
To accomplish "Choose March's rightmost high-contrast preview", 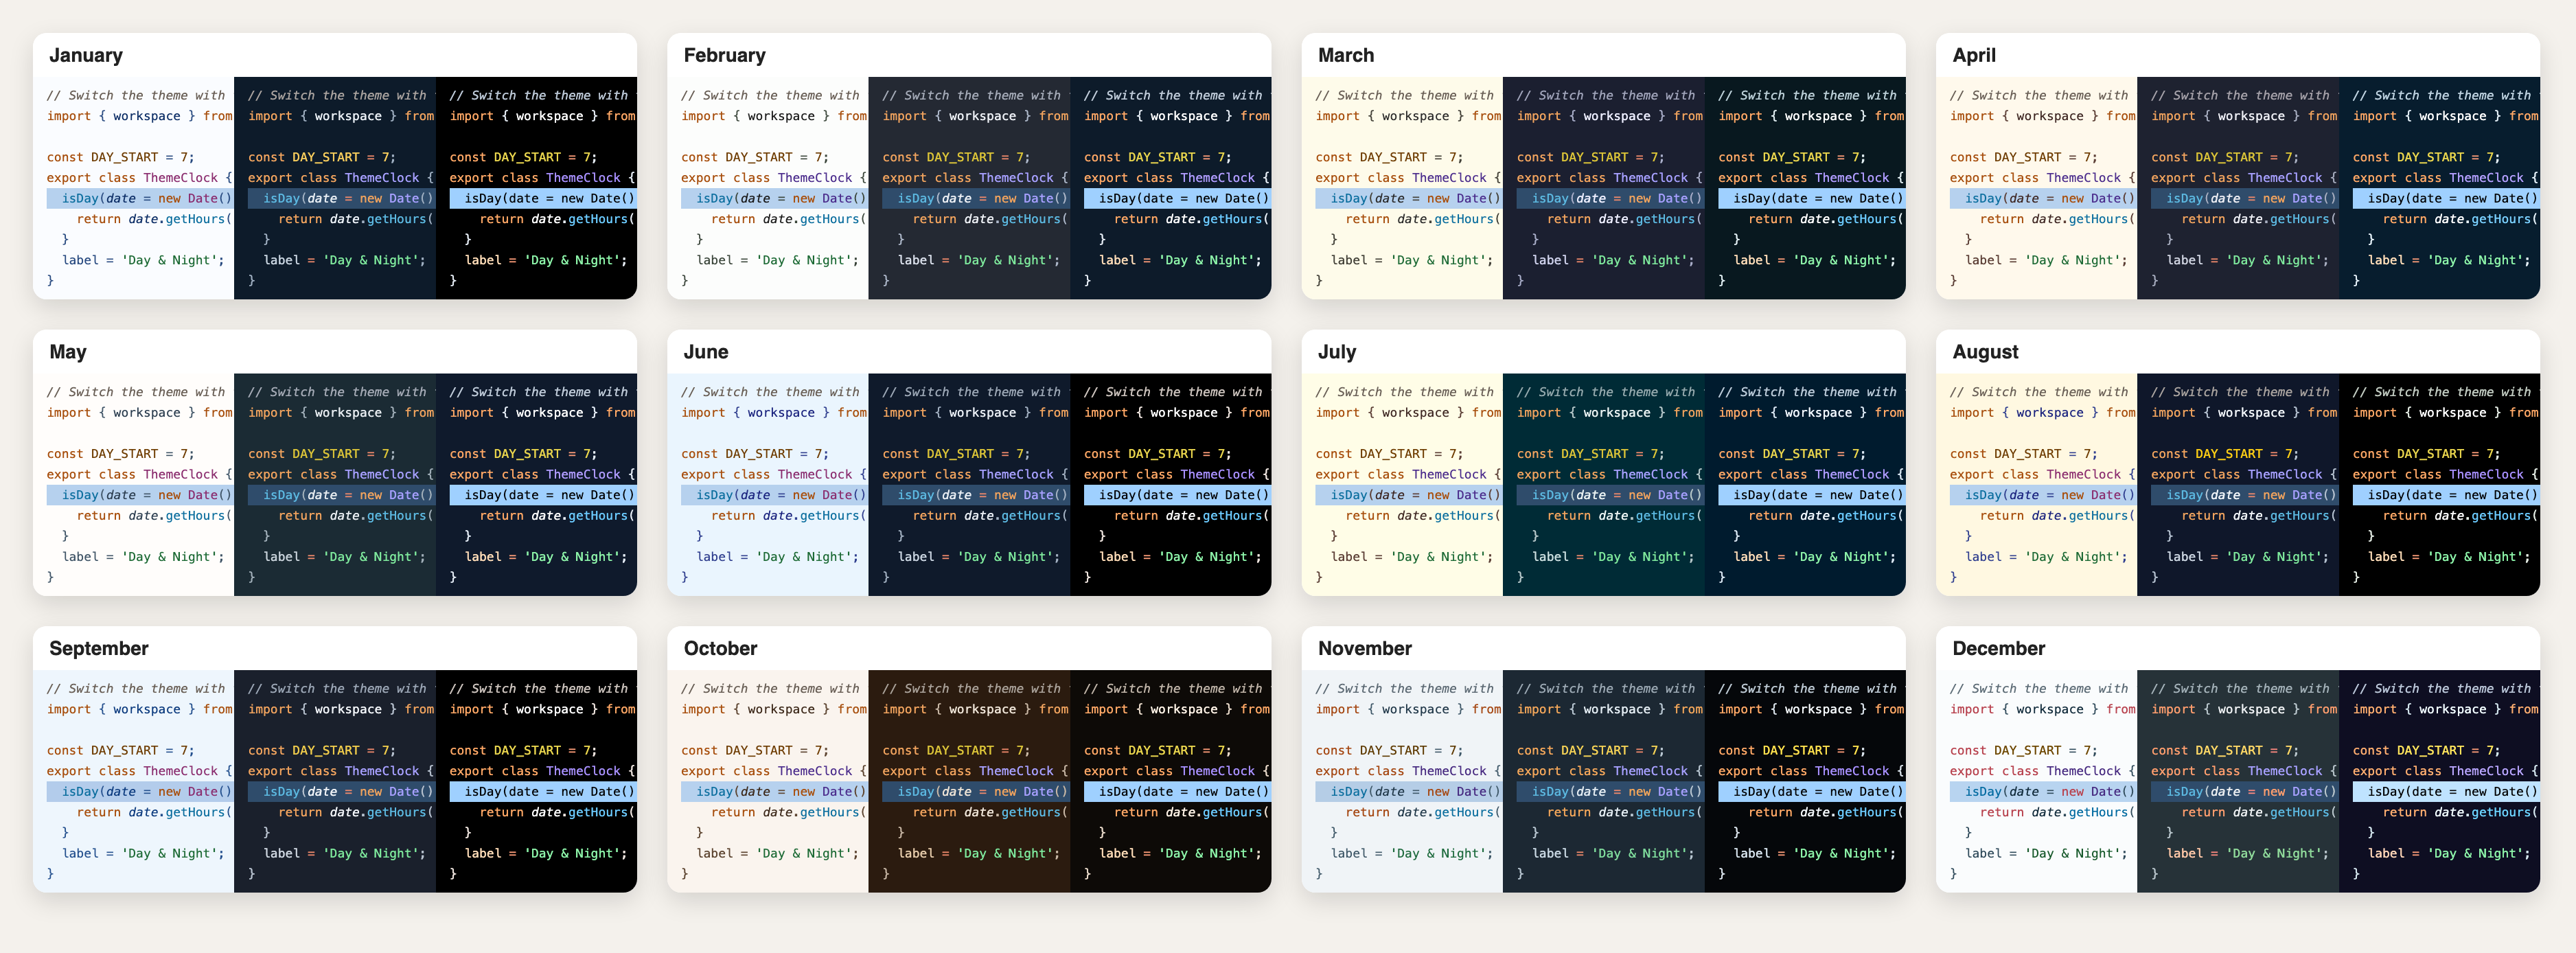I will [x=1805, y=188].
